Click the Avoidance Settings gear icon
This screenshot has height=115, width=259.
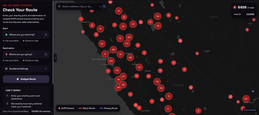click(6, 69)
